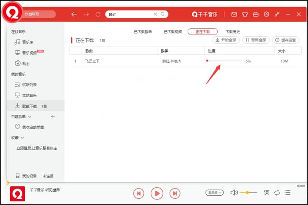Screen dimensions: 308x205
Task: Go back with the left arrow
Action: [74, 15]
